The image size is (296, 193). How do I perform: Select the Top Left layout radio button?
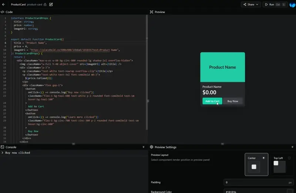tap(289, 158)
